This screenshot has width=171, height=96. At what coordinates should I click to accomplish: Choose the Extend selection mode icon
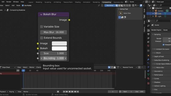[x=122, y=17]
